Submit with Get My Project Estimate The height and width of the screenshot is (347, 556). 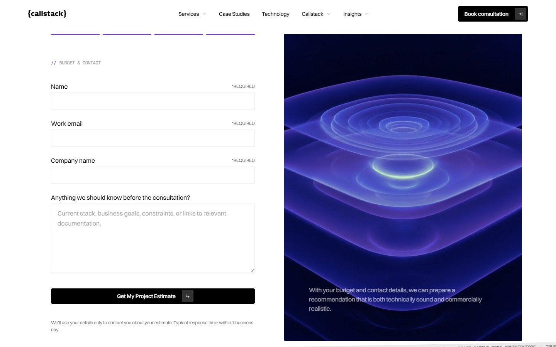click(153, 296)
